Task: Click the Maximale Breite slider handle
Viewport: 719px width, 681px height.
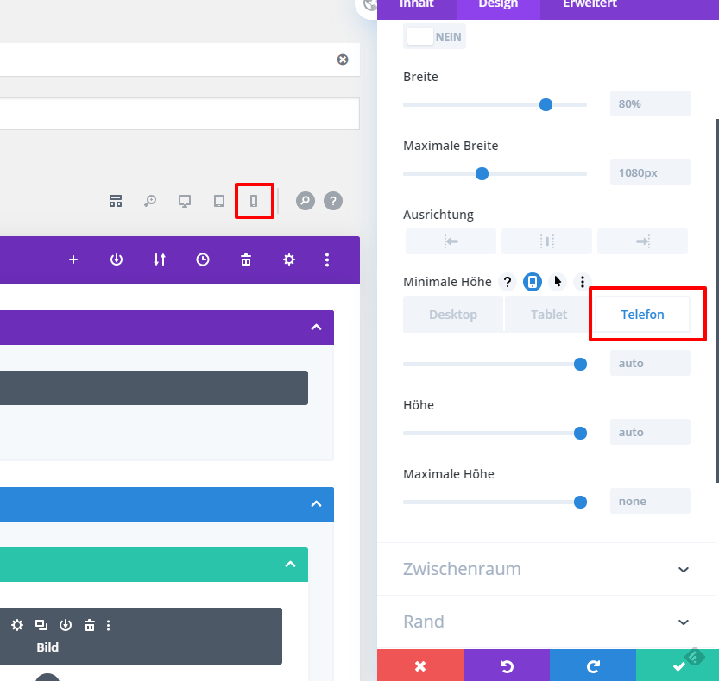Action: click(482, 173)
